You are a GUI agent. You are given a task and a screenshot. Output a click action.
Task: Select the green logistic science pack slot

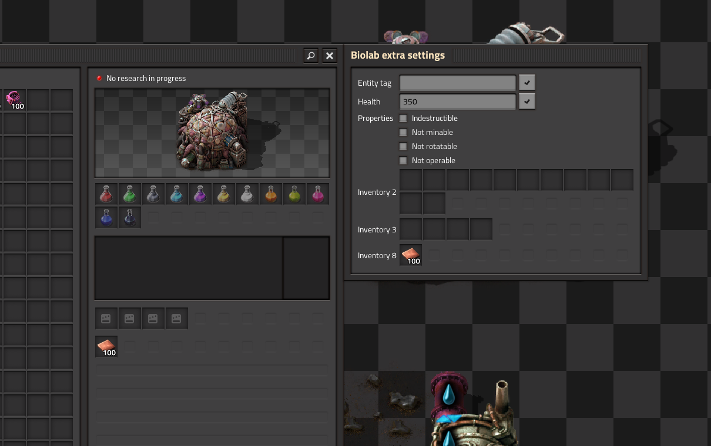coord(130,194)
